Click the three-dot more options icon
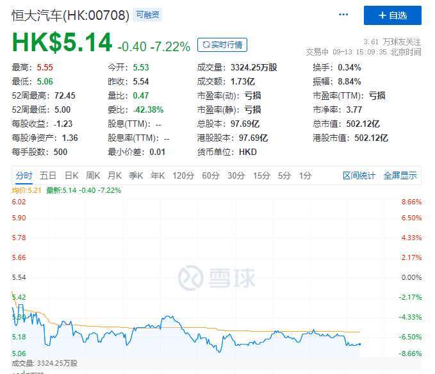The height and width of the screenshot is (374, 435). point(344,14)
